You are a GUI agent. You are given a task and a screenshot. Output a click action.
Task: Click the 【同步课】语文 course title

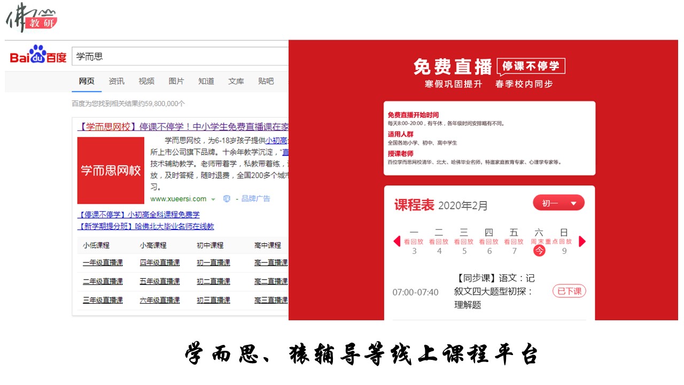(x=494, y=291)
